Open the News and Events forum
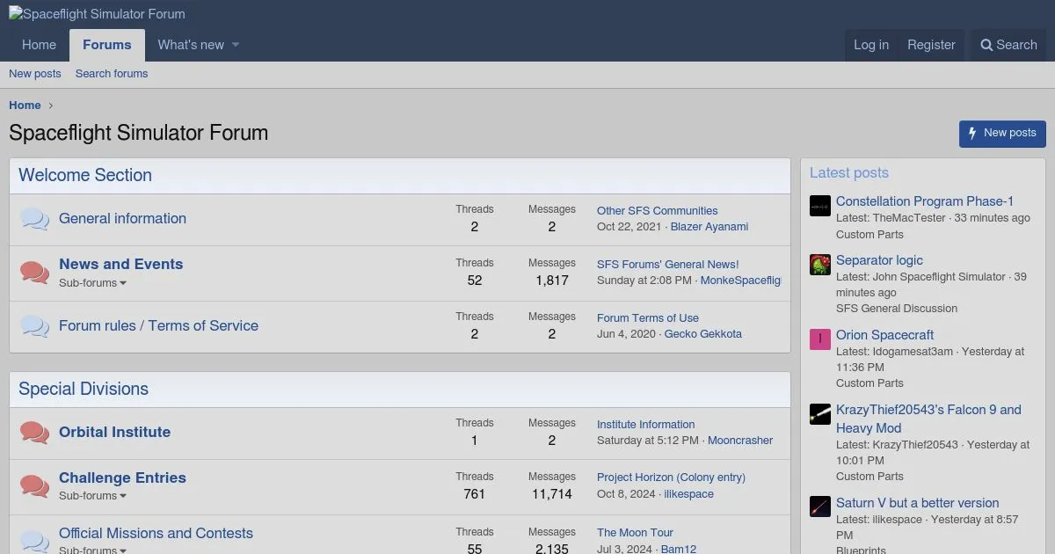Screen dimensions: 1055x554 click(120, 264)
